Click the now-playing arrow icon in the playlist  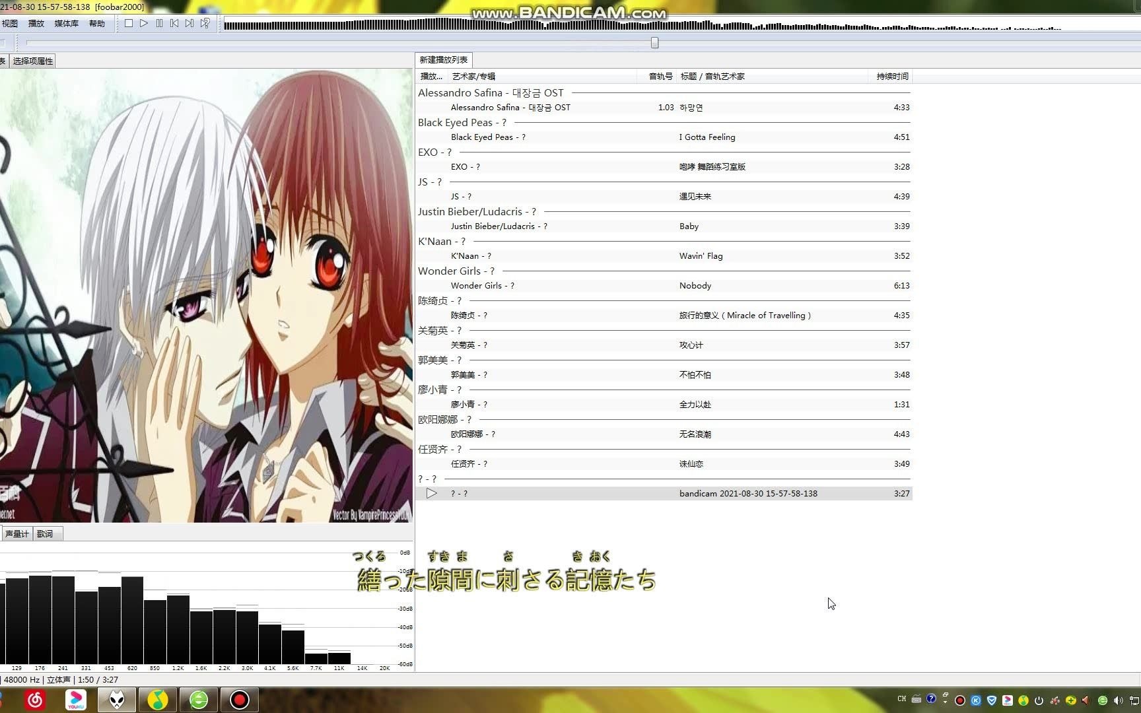point(431,493)
